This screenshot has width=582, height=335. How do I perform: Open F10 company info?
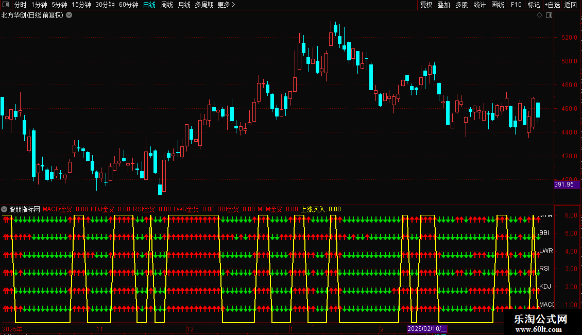pyautogui.click(x=516, y=5)
